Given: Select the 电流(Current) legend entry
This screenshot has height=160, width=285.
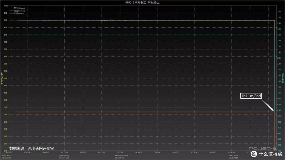Looking at the screenshot, I should pos(17,11).
